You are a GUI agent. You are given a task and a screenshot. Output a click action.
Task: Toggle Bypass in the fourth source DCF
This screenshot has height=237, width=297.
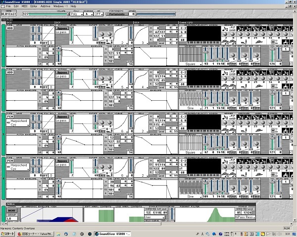click(x=62, y=160)
